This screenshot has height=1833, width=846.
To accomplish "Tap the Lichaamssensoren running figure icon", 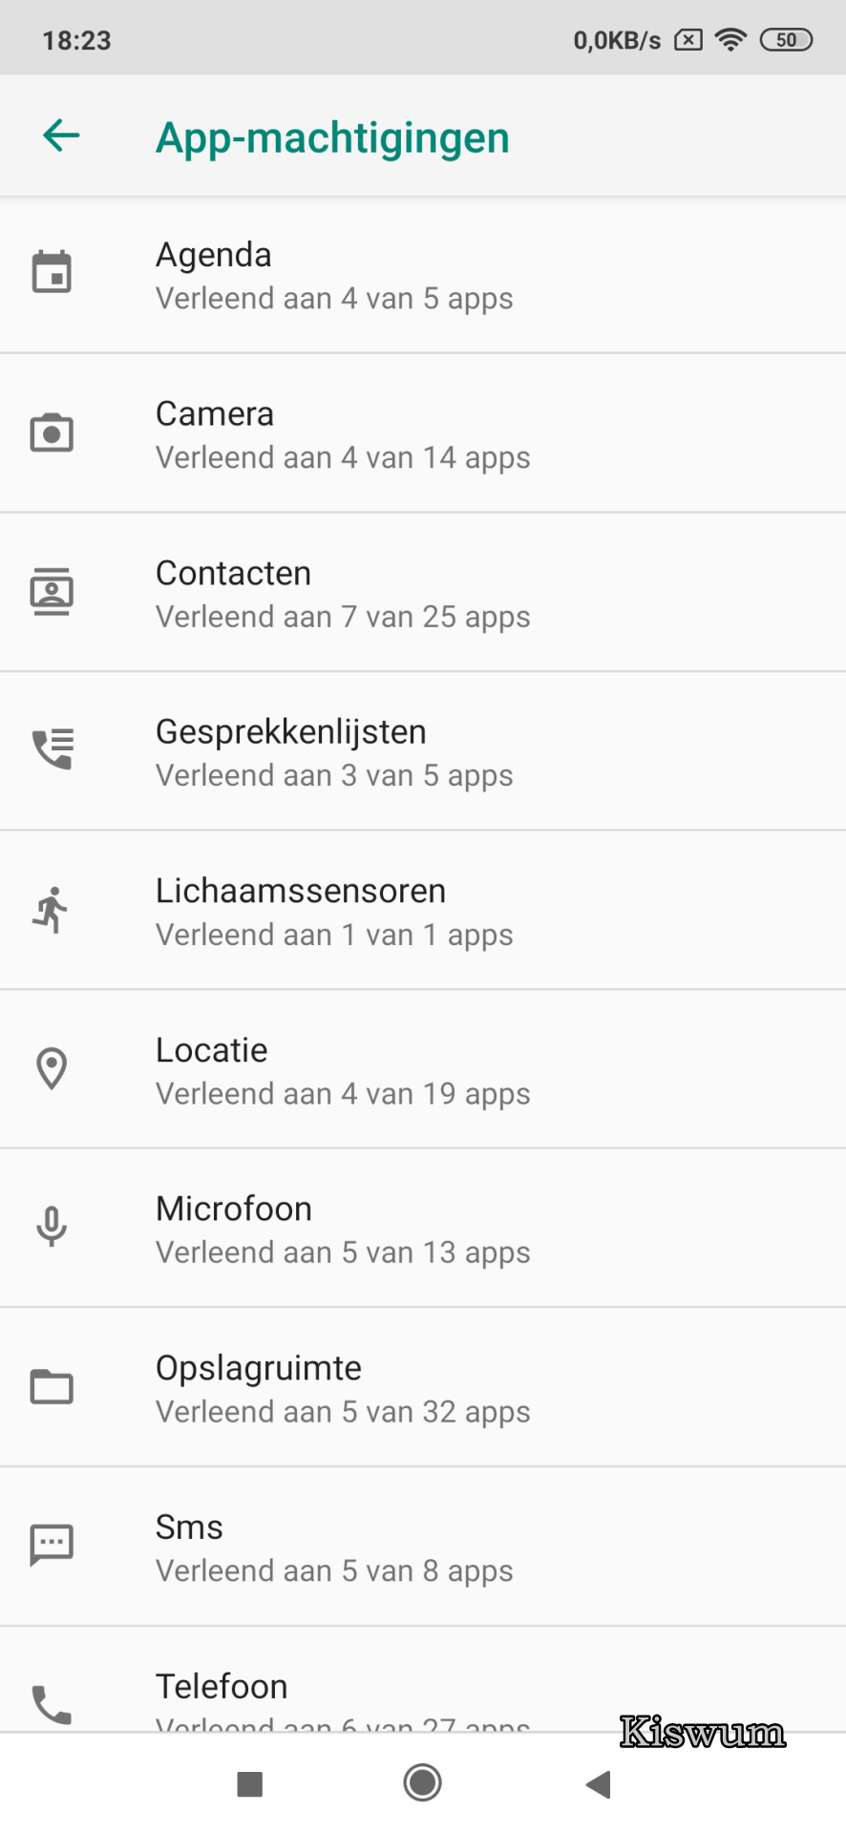I will tap(52, 910).
